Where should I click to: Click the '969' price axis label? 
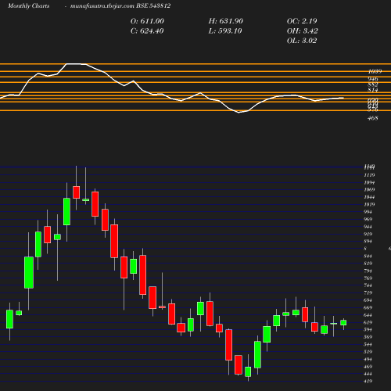click(x=368, y=219)
